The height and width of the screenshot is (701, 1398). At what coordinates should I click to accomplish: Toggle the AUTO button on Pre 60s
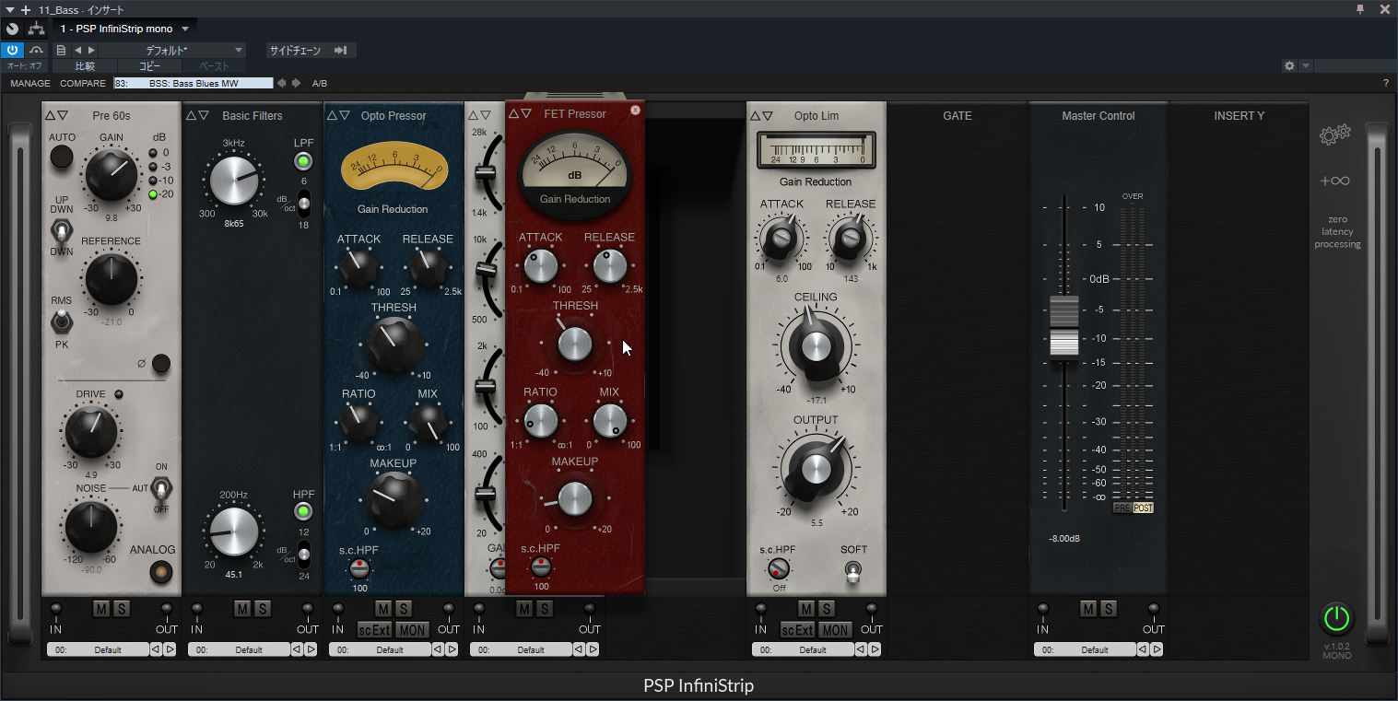pos(62,157)
